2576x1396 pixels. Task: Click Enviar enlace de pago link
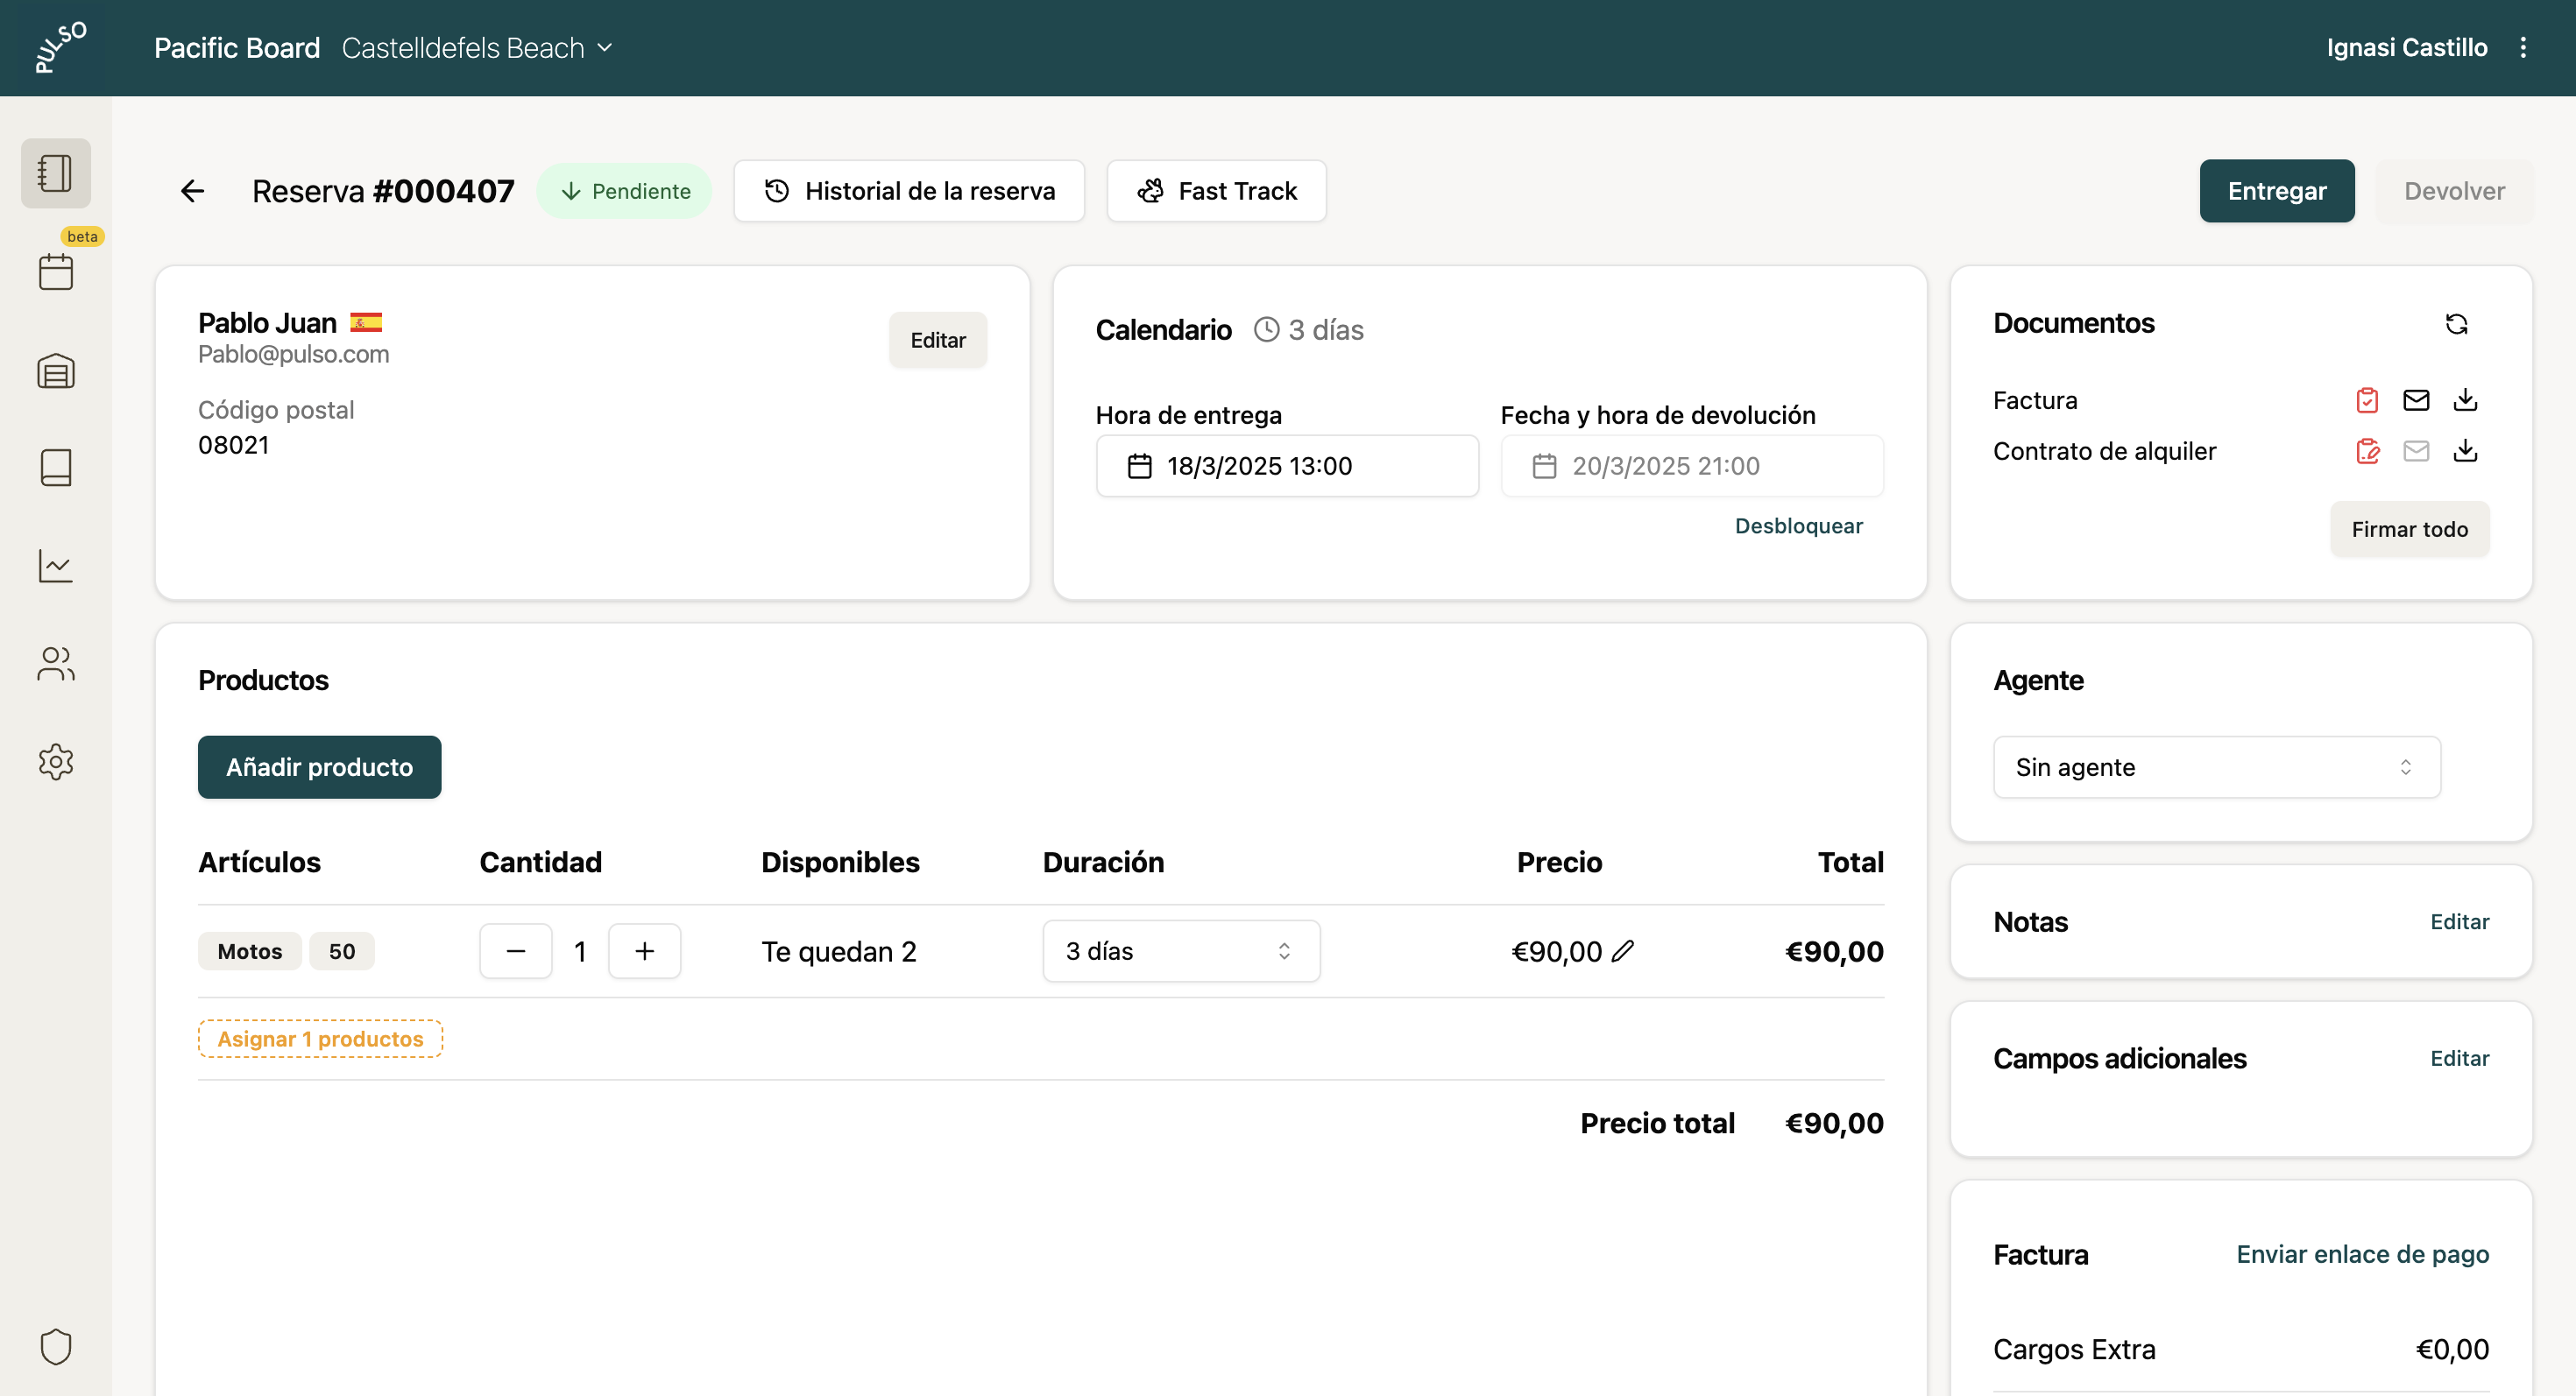(2362, 1254)
